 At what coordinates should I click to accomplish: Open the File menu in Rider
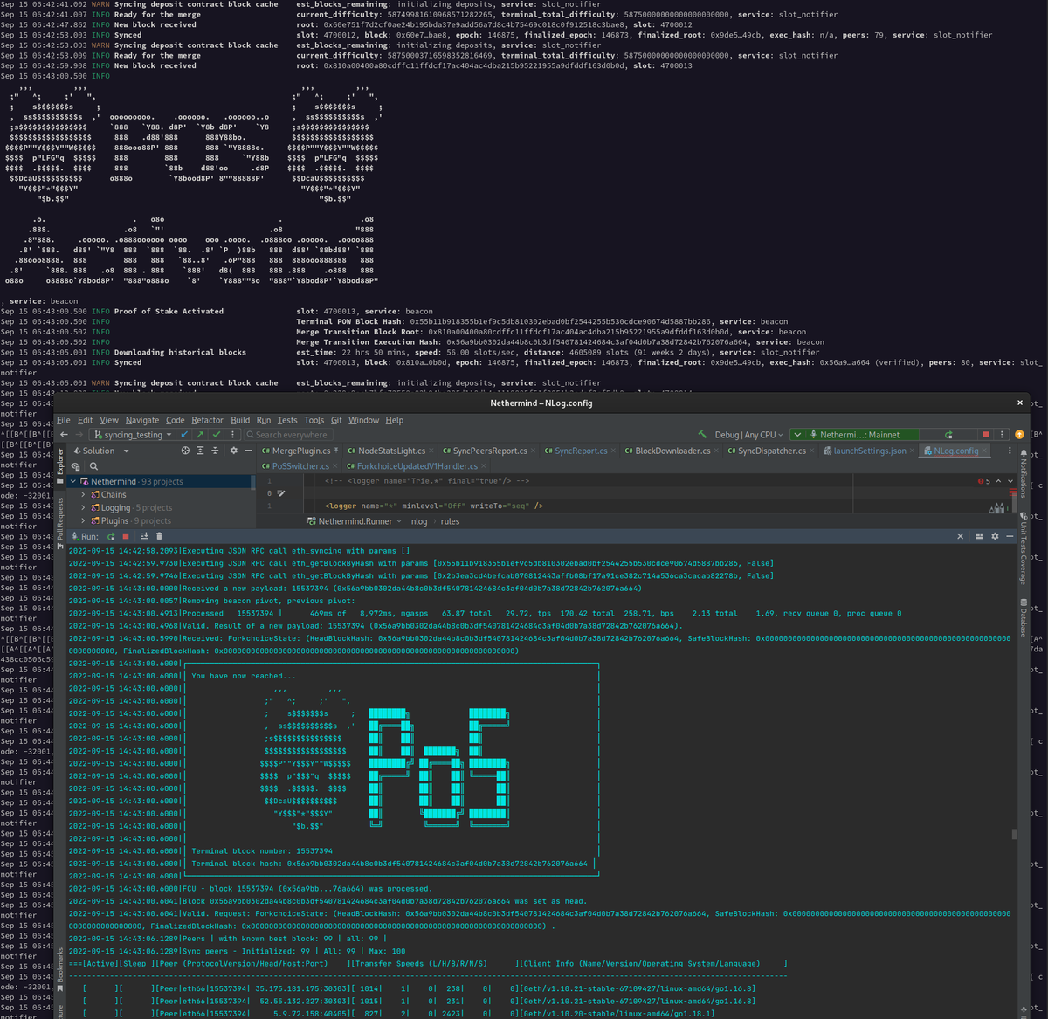[x=64, y=420]
